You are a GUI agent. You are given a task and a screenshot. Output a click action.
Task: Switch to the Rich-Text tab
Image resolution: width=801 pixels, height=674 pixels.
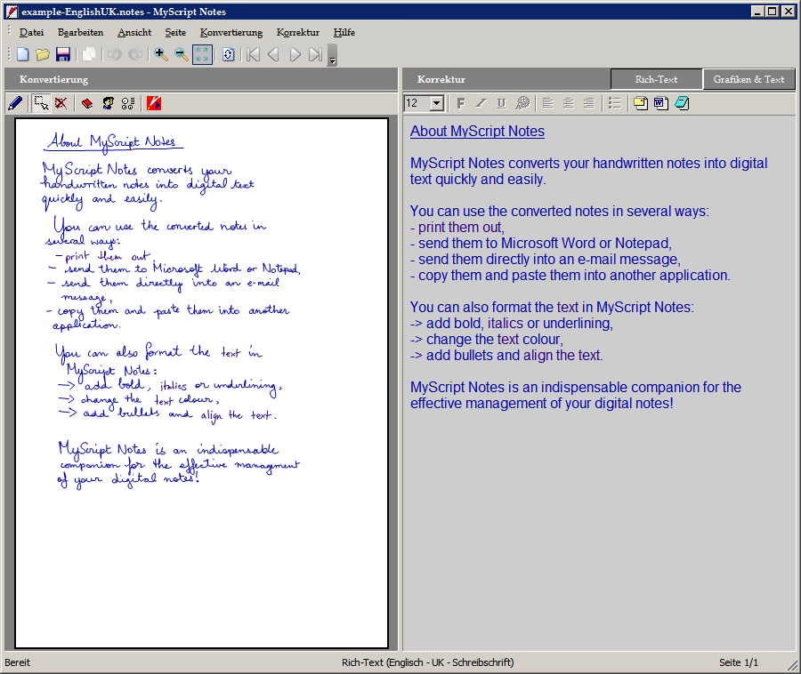[x=657, y=80]
